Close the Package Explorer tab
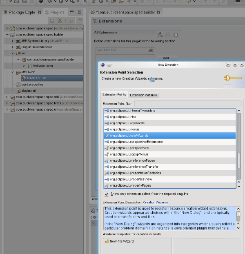Viewport: 245px width, 254px height. [x=39, y=12]
